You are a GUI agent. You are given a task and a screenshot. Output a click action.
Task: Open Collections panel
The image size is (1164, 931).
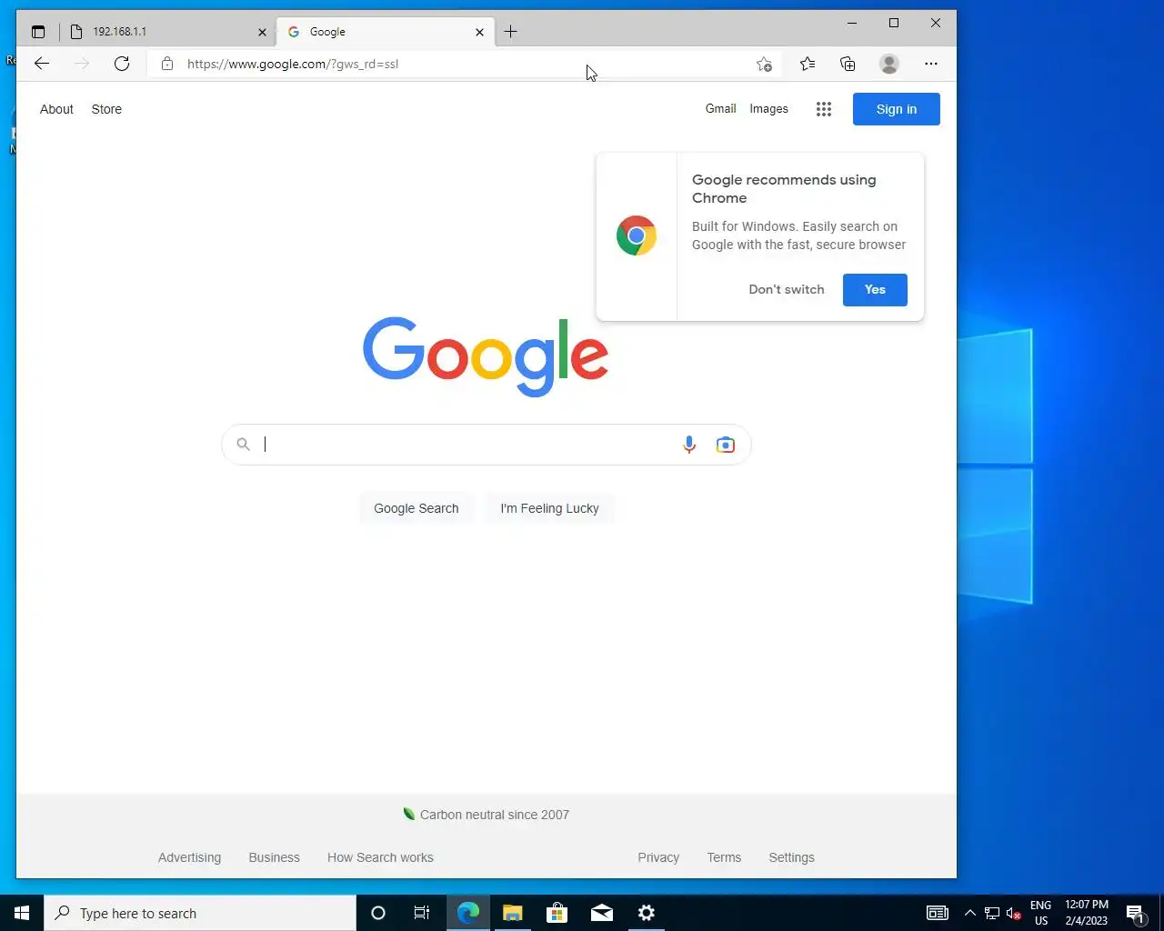coord(848,64)
